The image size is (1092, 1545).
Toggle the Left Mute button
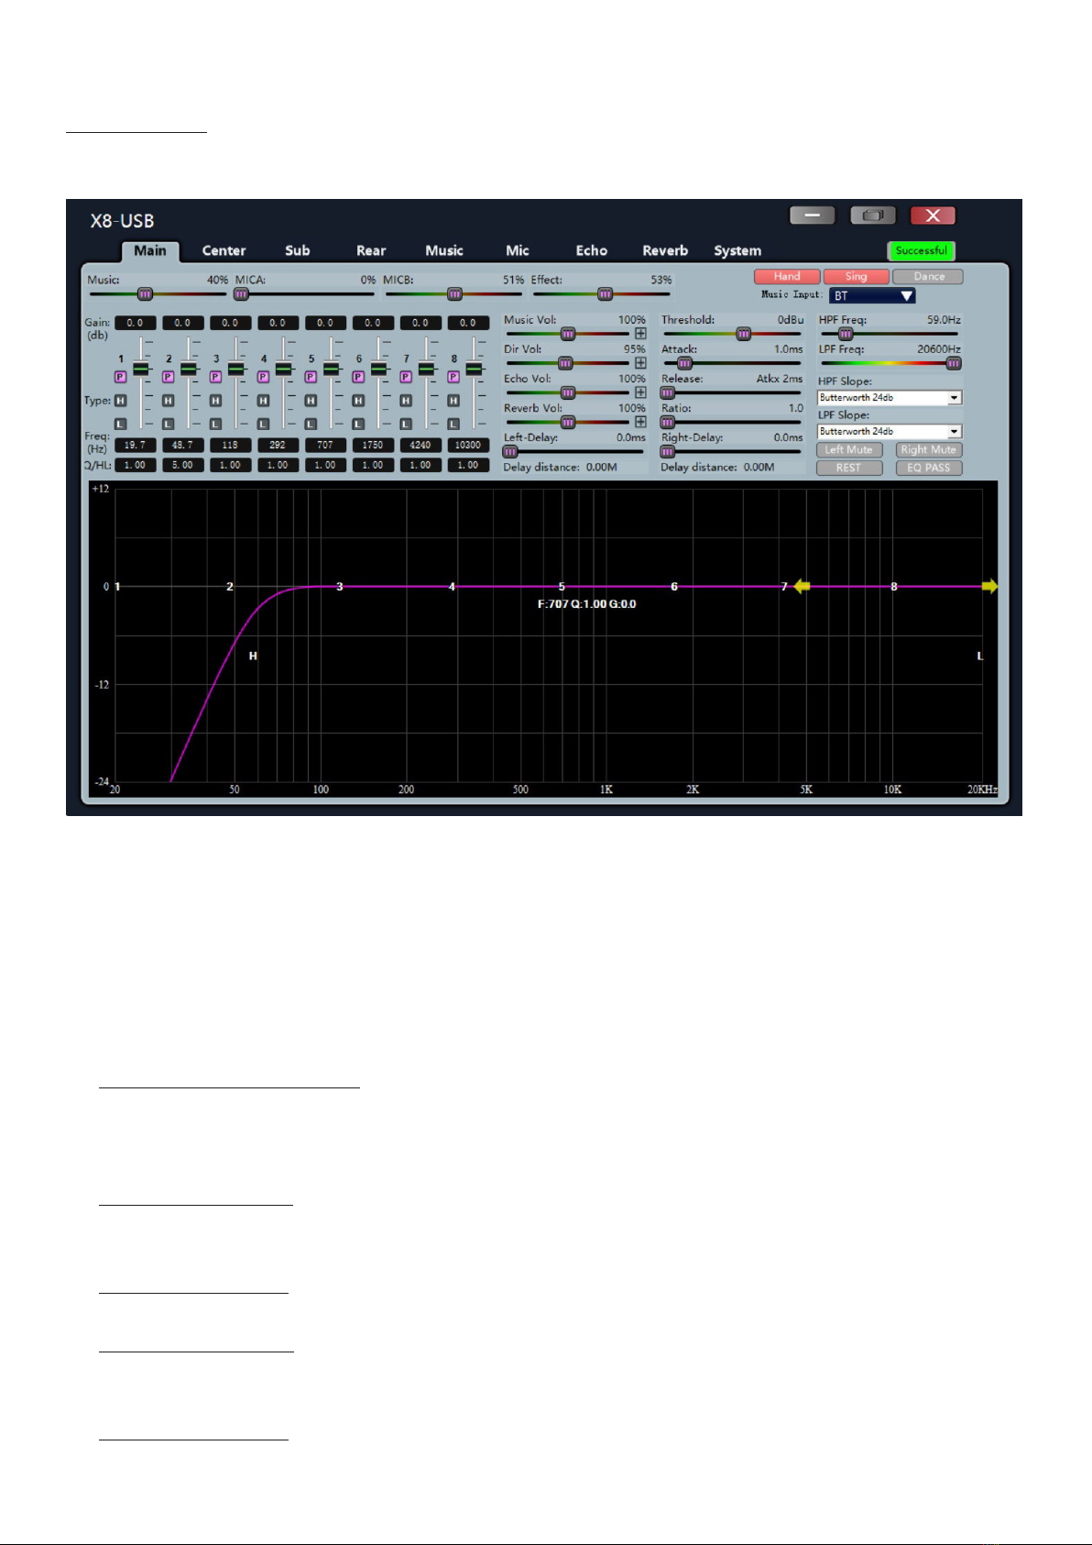click(x=849, y=449)
